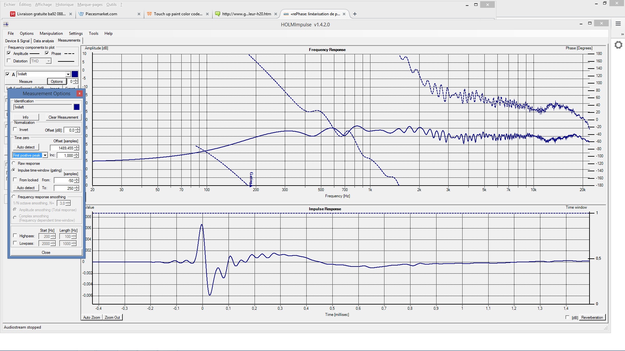This screenshot has height=351, width=625.
Task: Close the Piecesmarket.com tab
Action: tap(139, 14)
